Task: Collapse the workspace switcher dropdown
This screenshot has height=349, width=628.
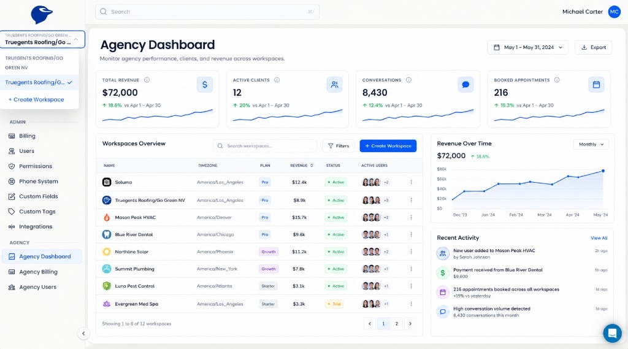Action: coord(75,39)
